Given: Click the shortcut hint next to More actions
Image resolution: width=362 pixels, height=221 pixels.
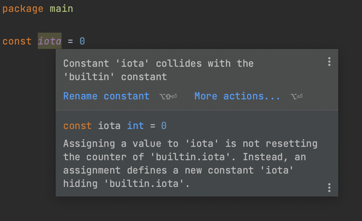Looking at the screenshot, I should [297, 96].
